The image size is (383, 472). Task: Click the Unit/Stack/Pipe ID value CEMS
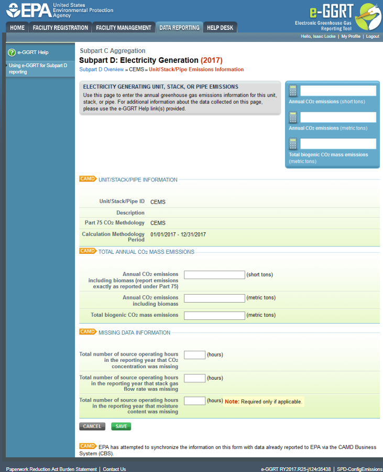click(158, 202)
